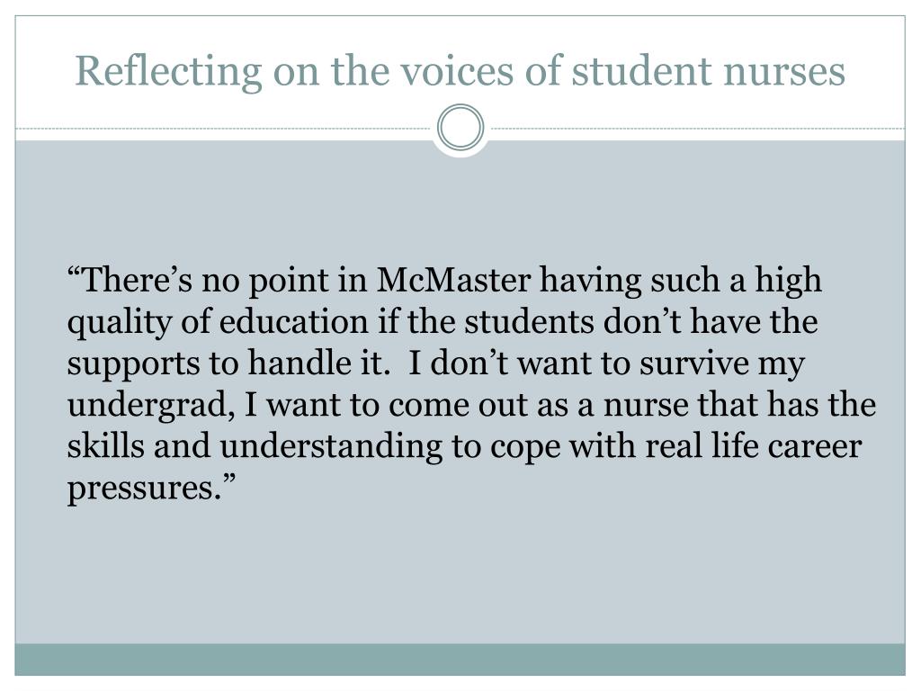Click the circular ornament below the title
This screenshot has height=691, width=921.
[460, 128]
